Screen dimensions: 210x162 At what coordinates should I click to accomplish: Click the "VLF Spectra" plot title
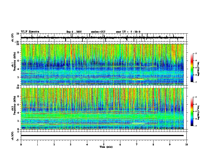pyautogui.click(x=30, y=32)
